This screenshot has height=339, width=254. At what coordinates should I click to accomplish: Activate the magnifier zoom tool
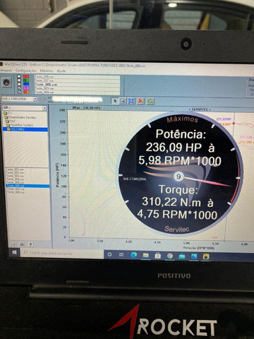[123, 101]
